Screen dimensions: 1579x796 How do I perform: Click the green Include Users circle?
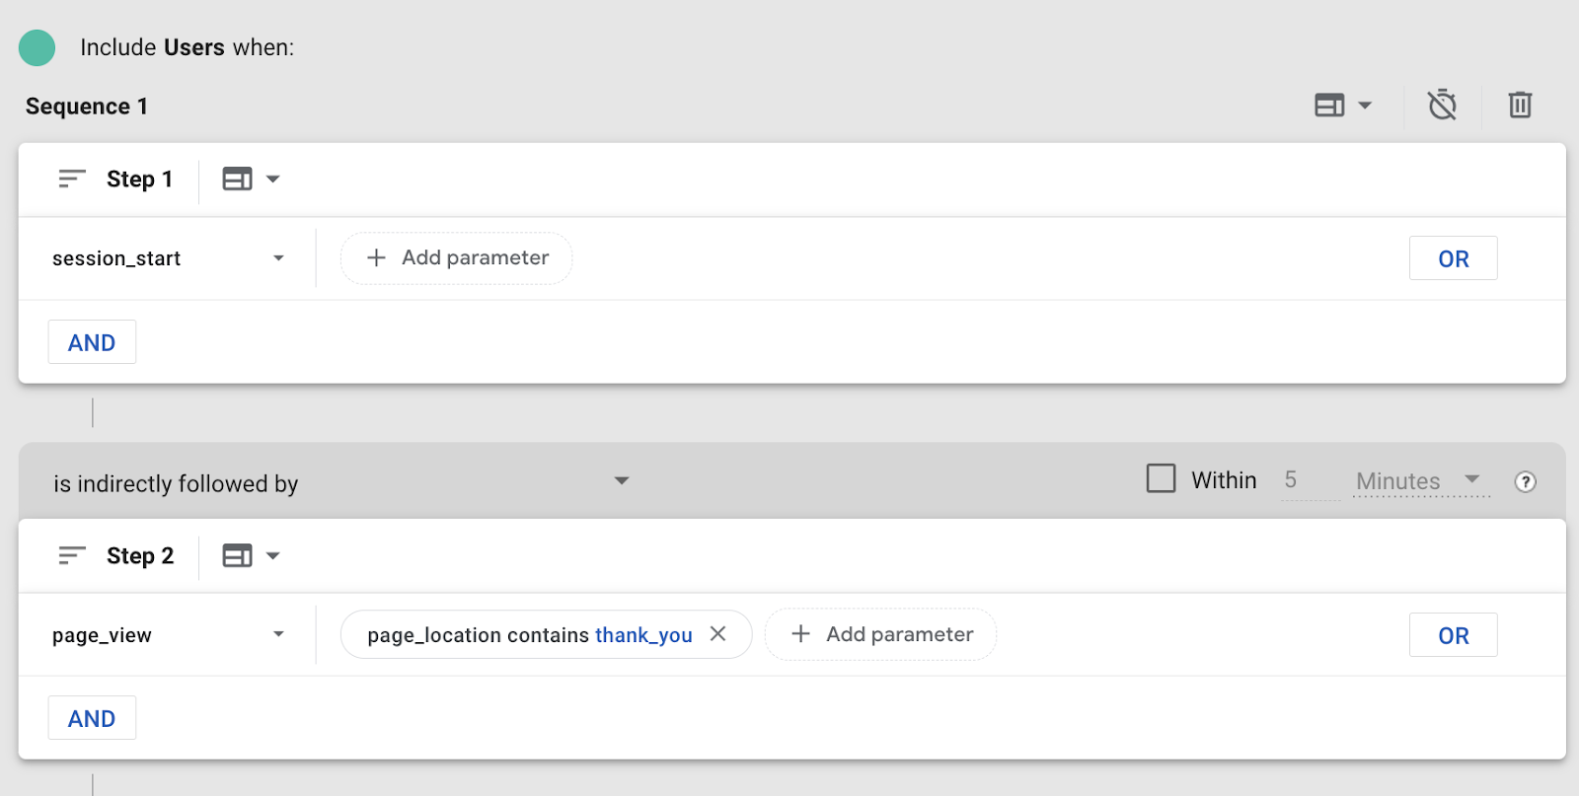(38, 47)
